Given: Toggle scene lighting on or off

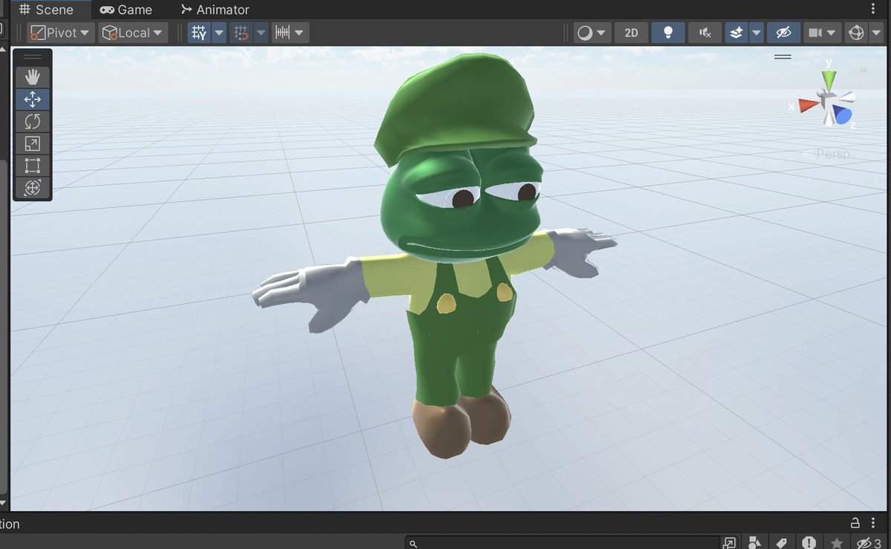Looking at the screenshot, I should click(x=668, y=32).
